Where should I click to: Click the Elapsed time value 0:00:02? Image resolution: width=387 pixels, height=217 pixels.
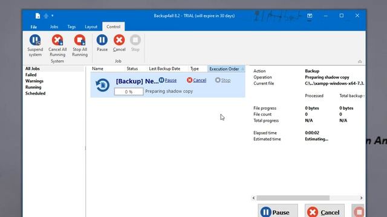click(312, 133)
